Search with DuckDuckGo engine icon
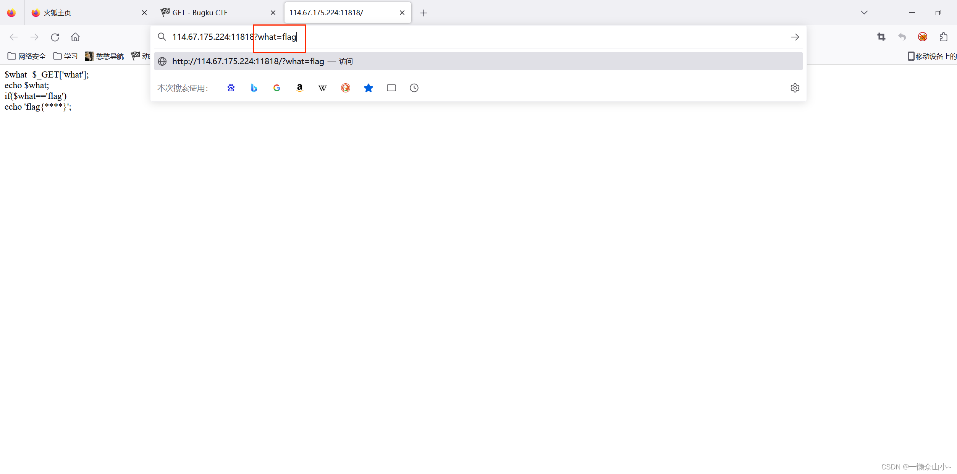 [x=346, y=88]
